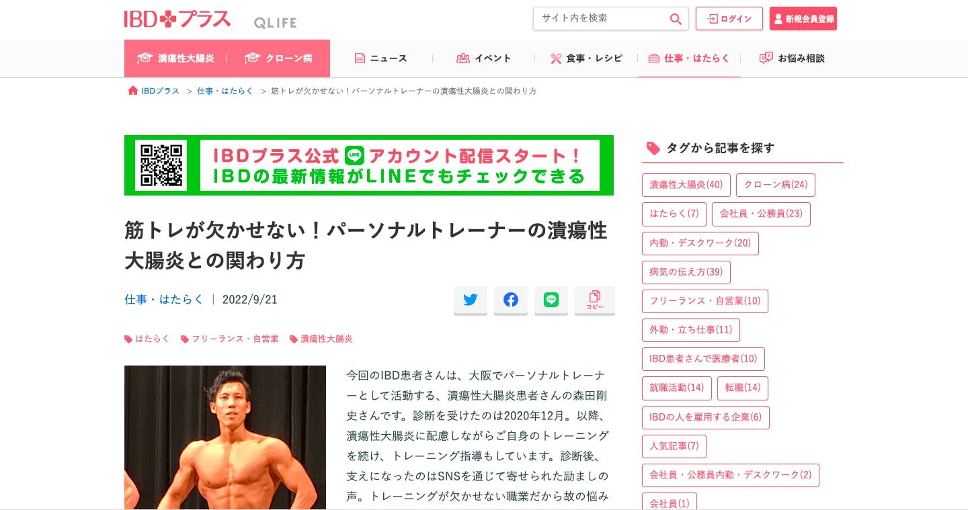Screen dimensions: 968x510
Task: Share article via Twitter icon
Action: point(471,300)
